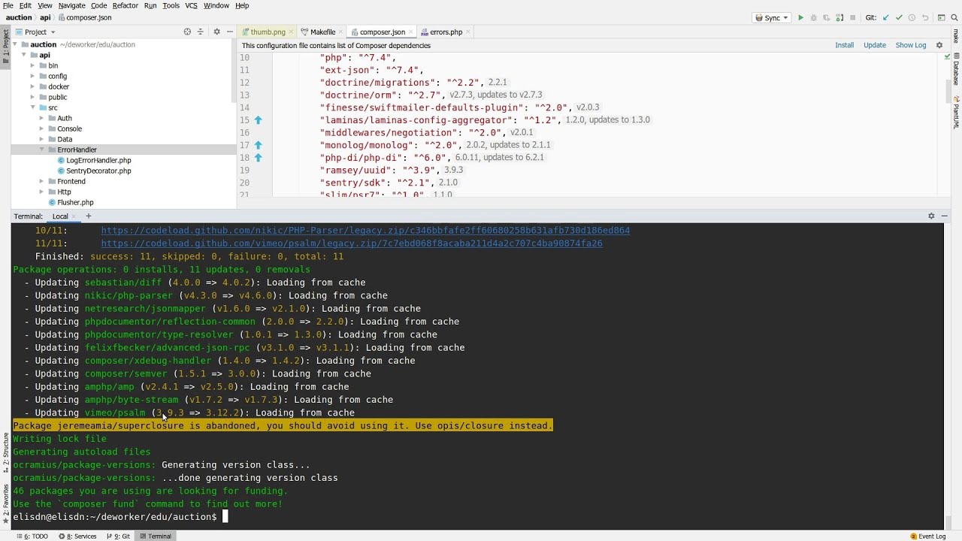Switch to the errors.php editor tab
Screen dimensions: 962x541
click(x=446, y=32)
